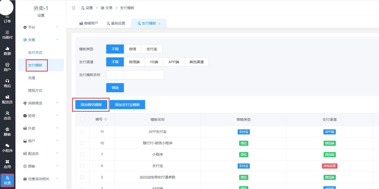Screen dimensions: 379x189
Task: Click the 筛选 button
Action: tap(115, 88)
